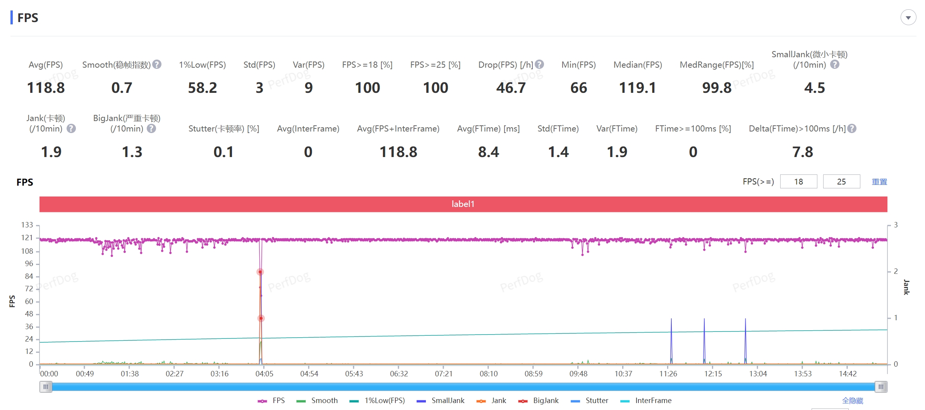This screenshot has width=925, height=410.
Task: Click the FPS threshold field showing 18
Action: pyautogui.click(x=798, y=182)
